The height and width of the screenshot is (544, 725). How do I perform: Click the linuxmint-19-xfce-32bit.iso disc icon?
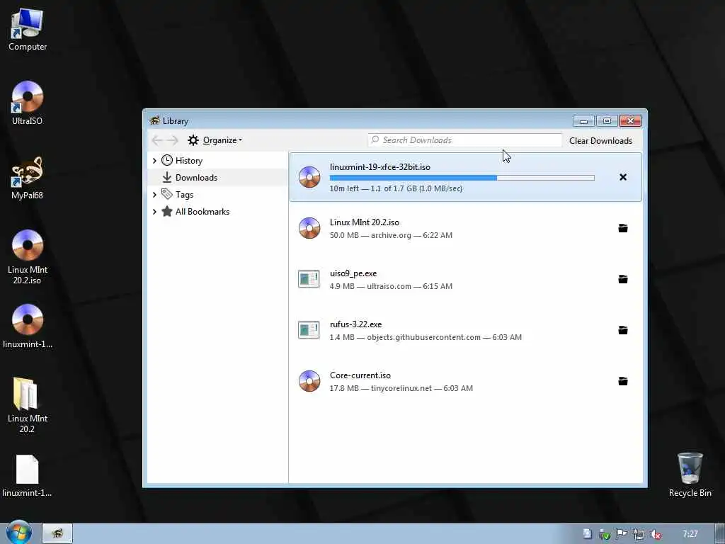click(309, 177)
